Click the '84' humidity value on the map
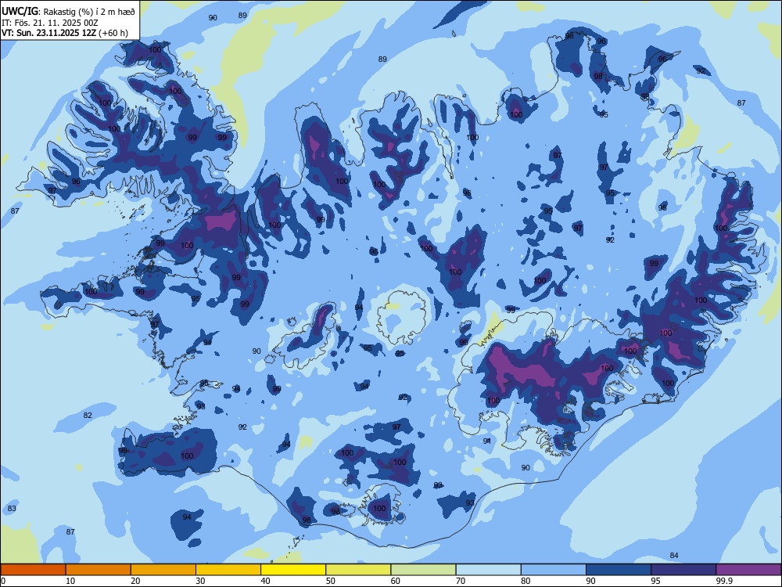The width and height of the screenshot is (782, 587). [674, 555]
